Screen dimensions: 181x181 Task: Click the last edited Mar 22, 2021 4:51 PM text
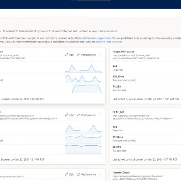pyautogui.click(x=22, y=159)
